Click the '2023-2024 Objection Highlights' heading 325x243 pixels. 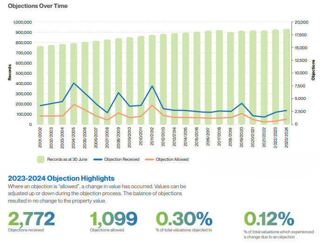(61, 178)
